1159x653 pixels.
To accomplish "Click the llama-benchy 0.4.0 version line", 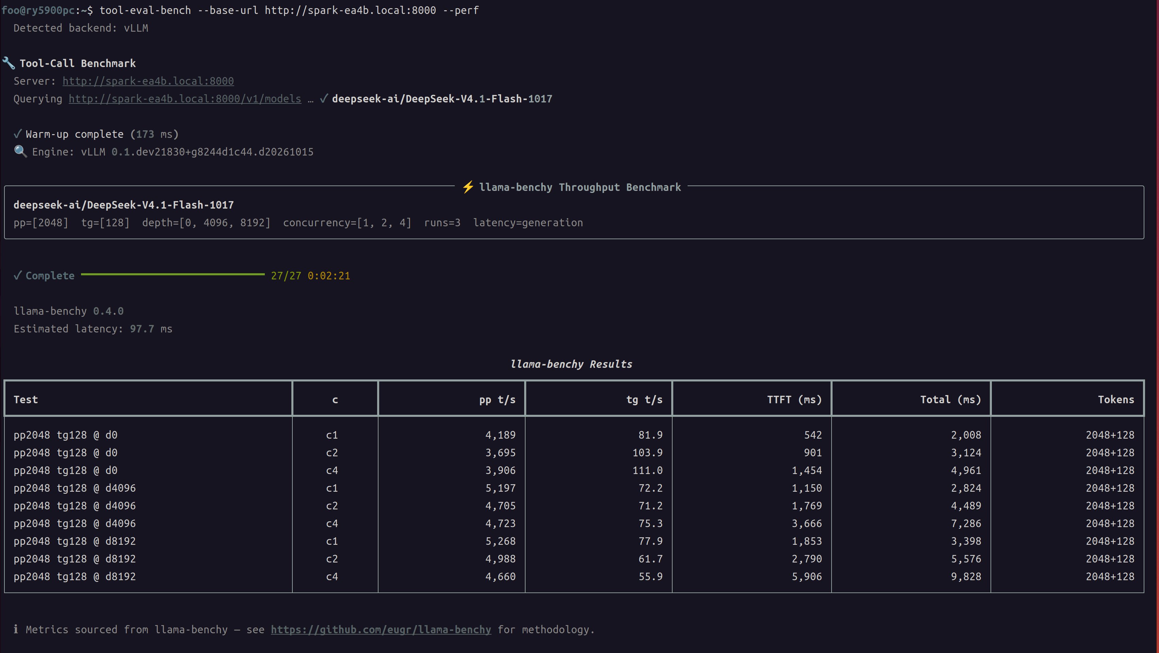I will [68, 311].
